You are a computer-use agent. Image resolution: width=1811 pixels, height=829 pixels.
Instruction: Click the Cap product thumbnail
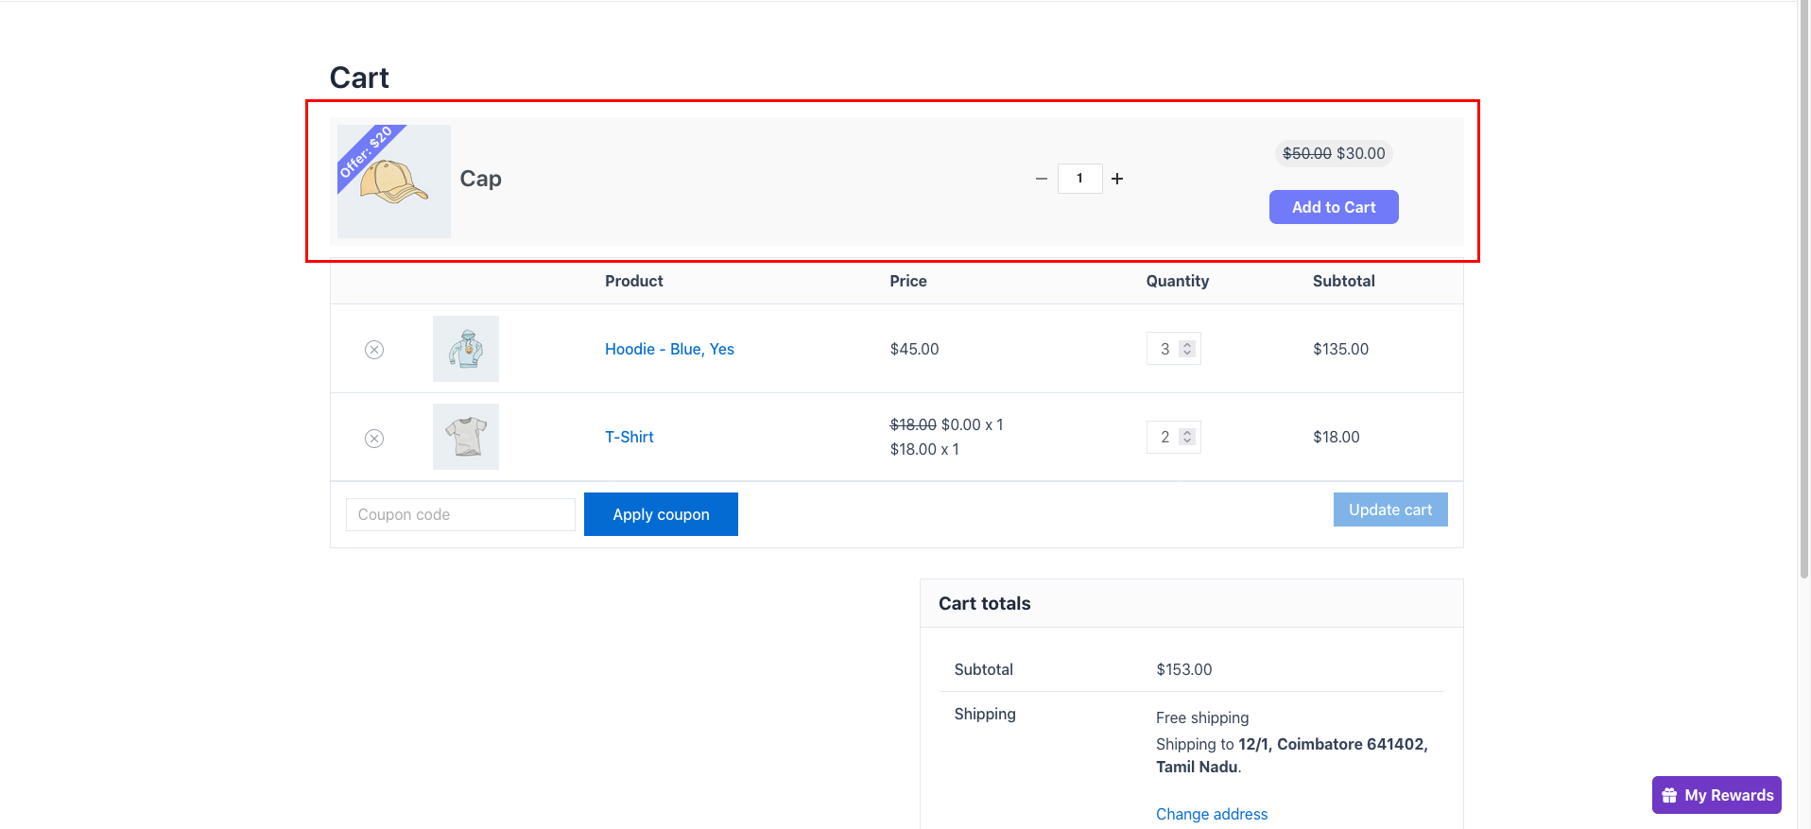(394, 181)
